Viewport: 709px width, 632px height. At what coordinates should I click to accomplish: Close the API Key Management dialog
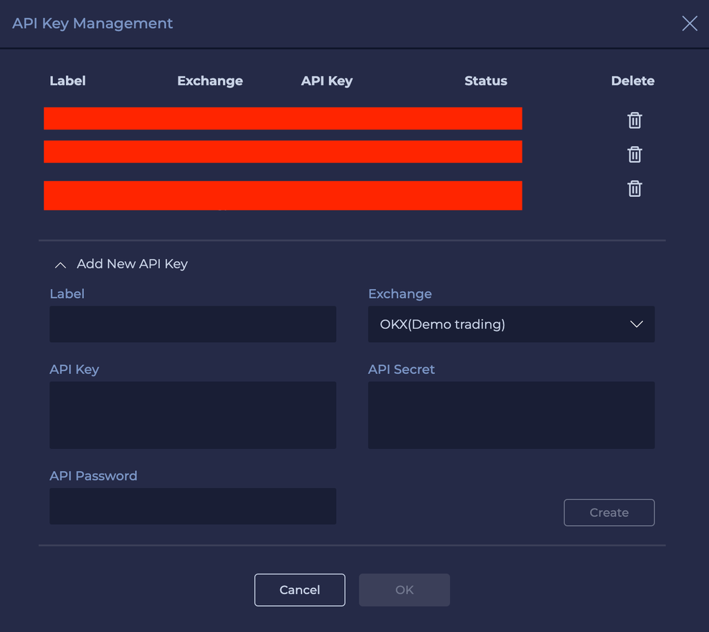pos(690,23)
